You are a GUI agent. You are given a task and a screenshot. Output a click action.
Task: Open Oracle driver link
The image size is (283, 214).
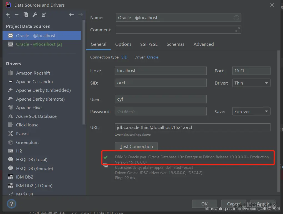pos(153,57)
